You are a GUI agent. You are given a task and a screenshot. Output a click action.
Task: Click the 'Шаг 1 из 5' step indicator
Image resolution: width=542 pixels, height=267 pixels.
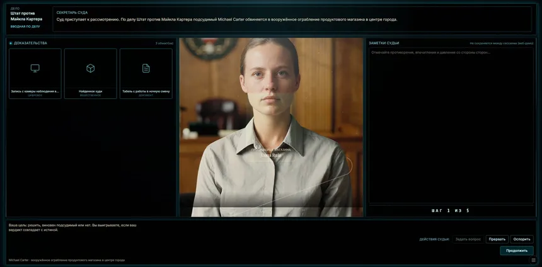[450, 210]
